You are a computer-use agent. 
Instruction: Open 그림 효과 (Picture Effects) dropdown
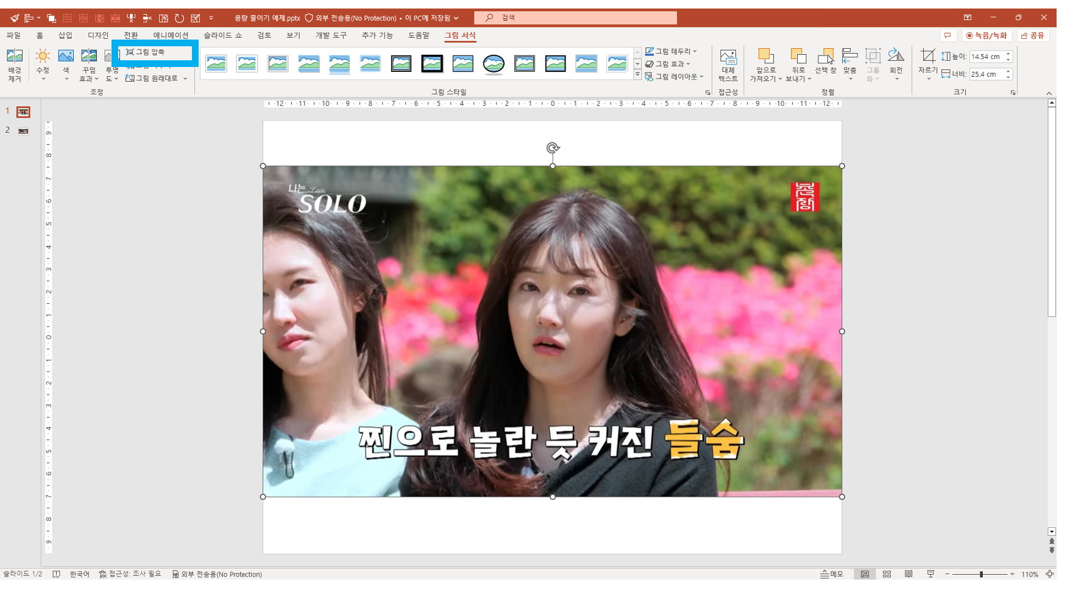(x=668, y=64)
